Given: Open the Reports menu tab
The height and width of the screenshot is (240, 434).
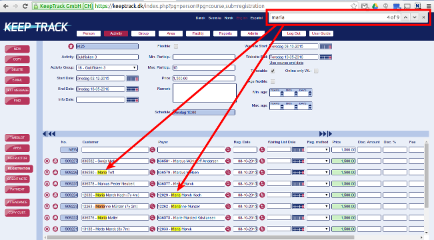Looking at the screenshot, I should [225, 33].
